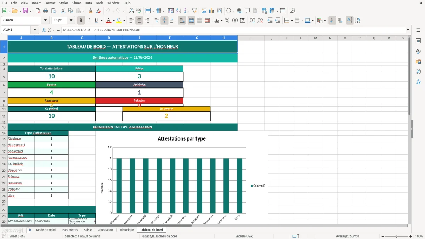This screenshot has height=239, width=425.
Task: Open the Format menu
Action: click(50, 3)
